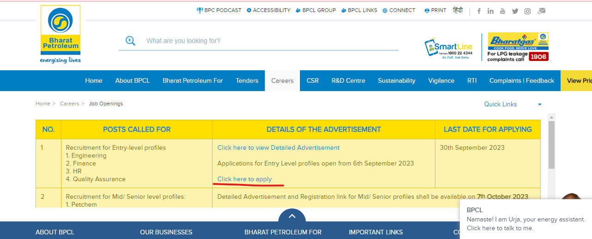Open the Vigilance menu

(x=441, y=80)
